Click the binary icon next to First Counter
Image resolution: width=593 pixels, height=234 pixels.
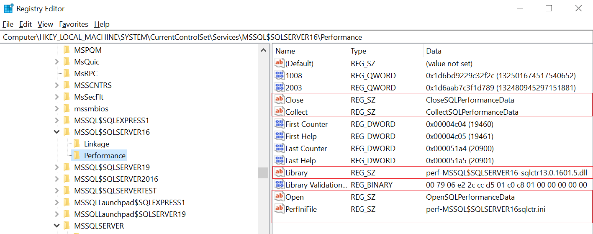pyautogui.click(x=279, y=124)
